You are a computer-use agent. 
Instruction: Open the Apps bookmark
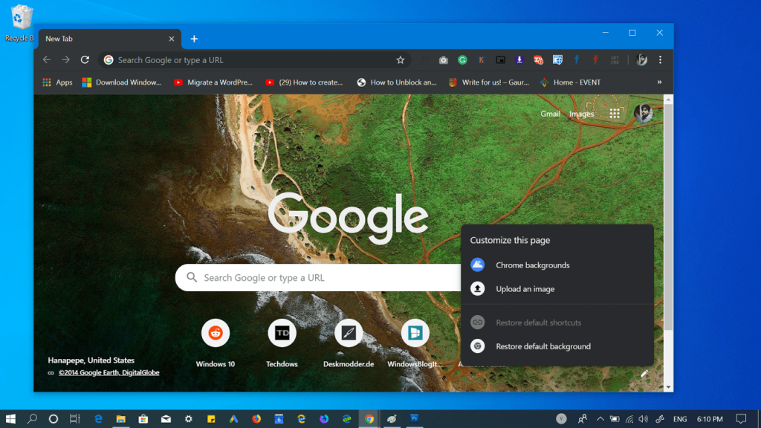pos(57,82)
